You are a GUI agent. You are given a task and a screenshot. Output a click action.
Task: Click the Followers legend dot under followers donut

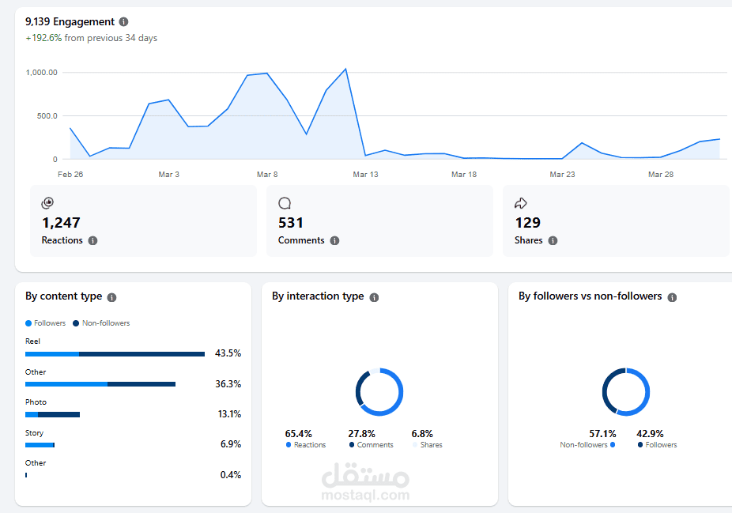640,445
